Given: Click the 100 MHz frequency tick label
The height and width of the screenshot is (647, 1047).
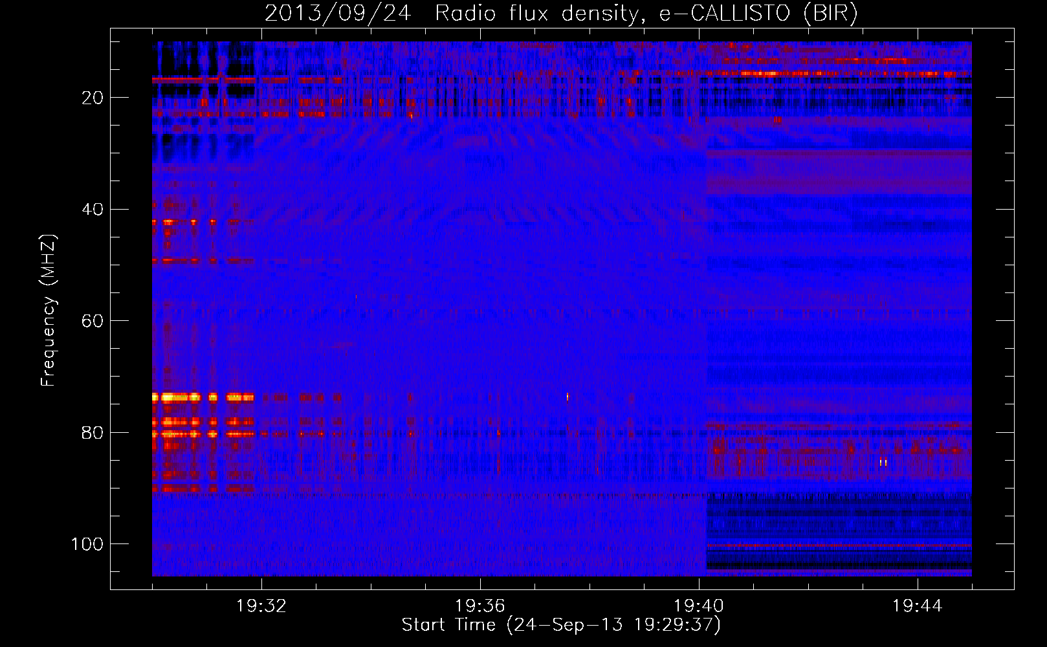Looking at the screenshot, I should tap(87, 544).
